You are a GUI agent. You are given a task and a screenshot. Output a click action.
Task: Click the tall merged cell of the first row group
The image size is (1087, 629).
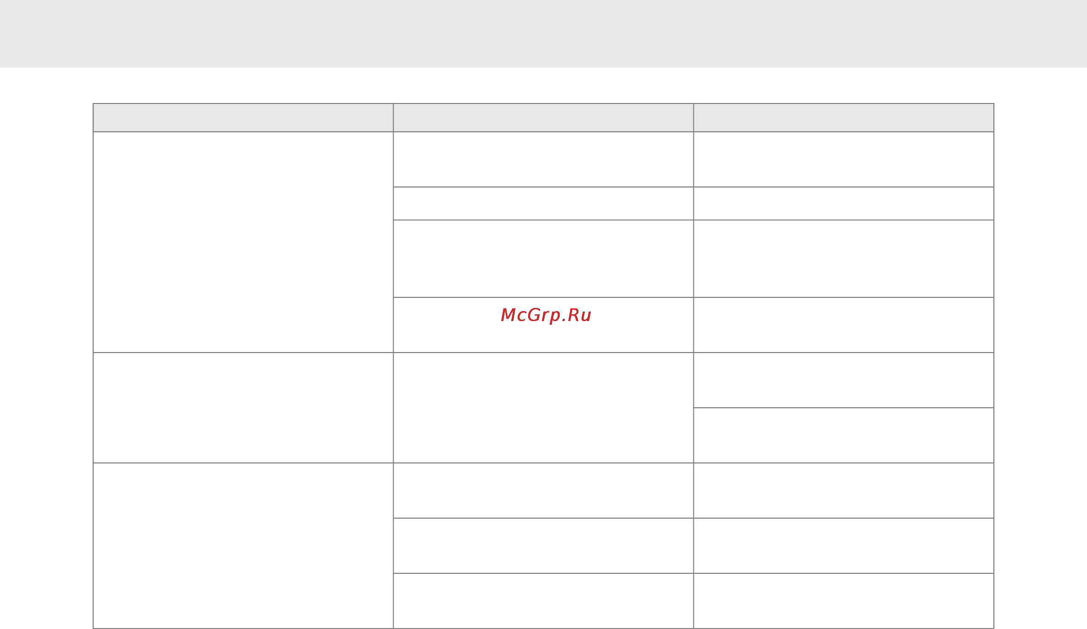click(243, 242)
